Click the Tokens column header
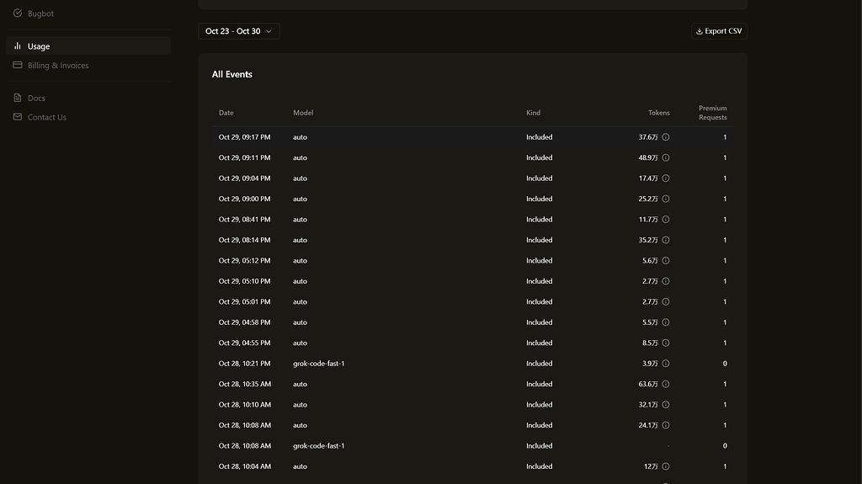This screenshot has height=484, width=862. pyautogui.click(x=658, y=113)
